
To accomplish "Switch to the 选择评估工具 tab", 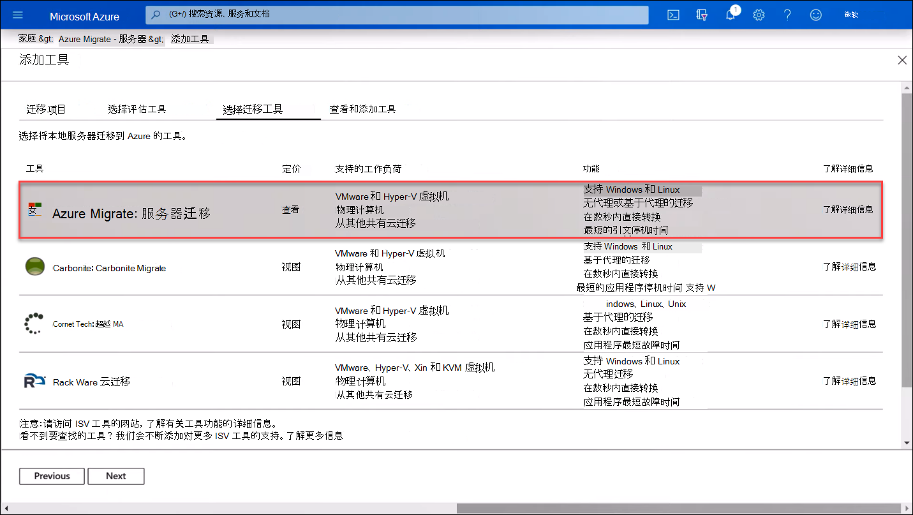I will [x=137, y=109].
